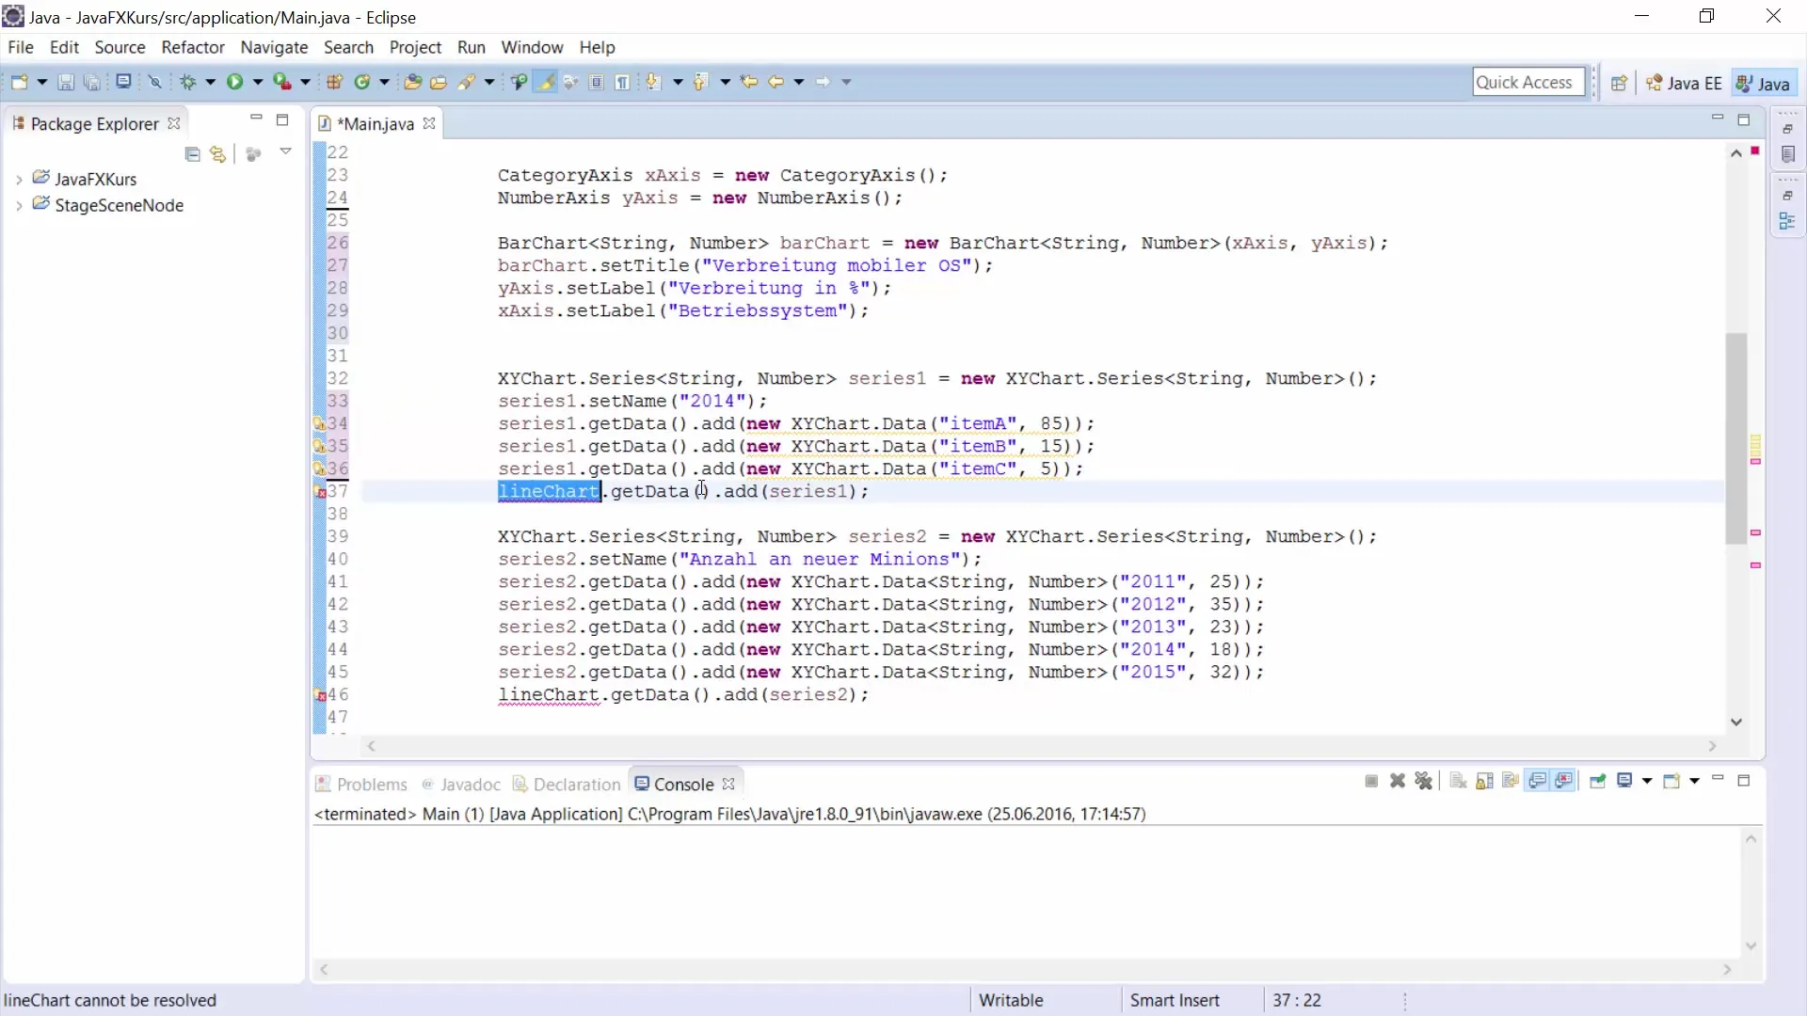Toggle Skip All Breakpoints
This screenshot has height=1016, width=1807.
(x=155, y=82)
